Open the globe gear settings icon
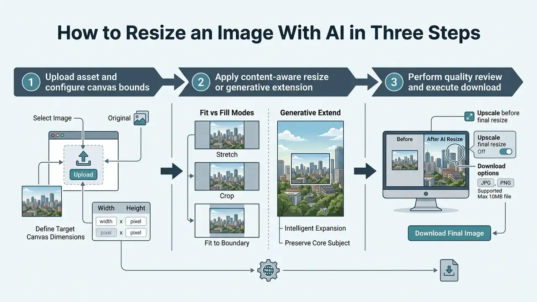Viewport: 537px width, 302px height. pyautogui.click(x=268, y=270)
